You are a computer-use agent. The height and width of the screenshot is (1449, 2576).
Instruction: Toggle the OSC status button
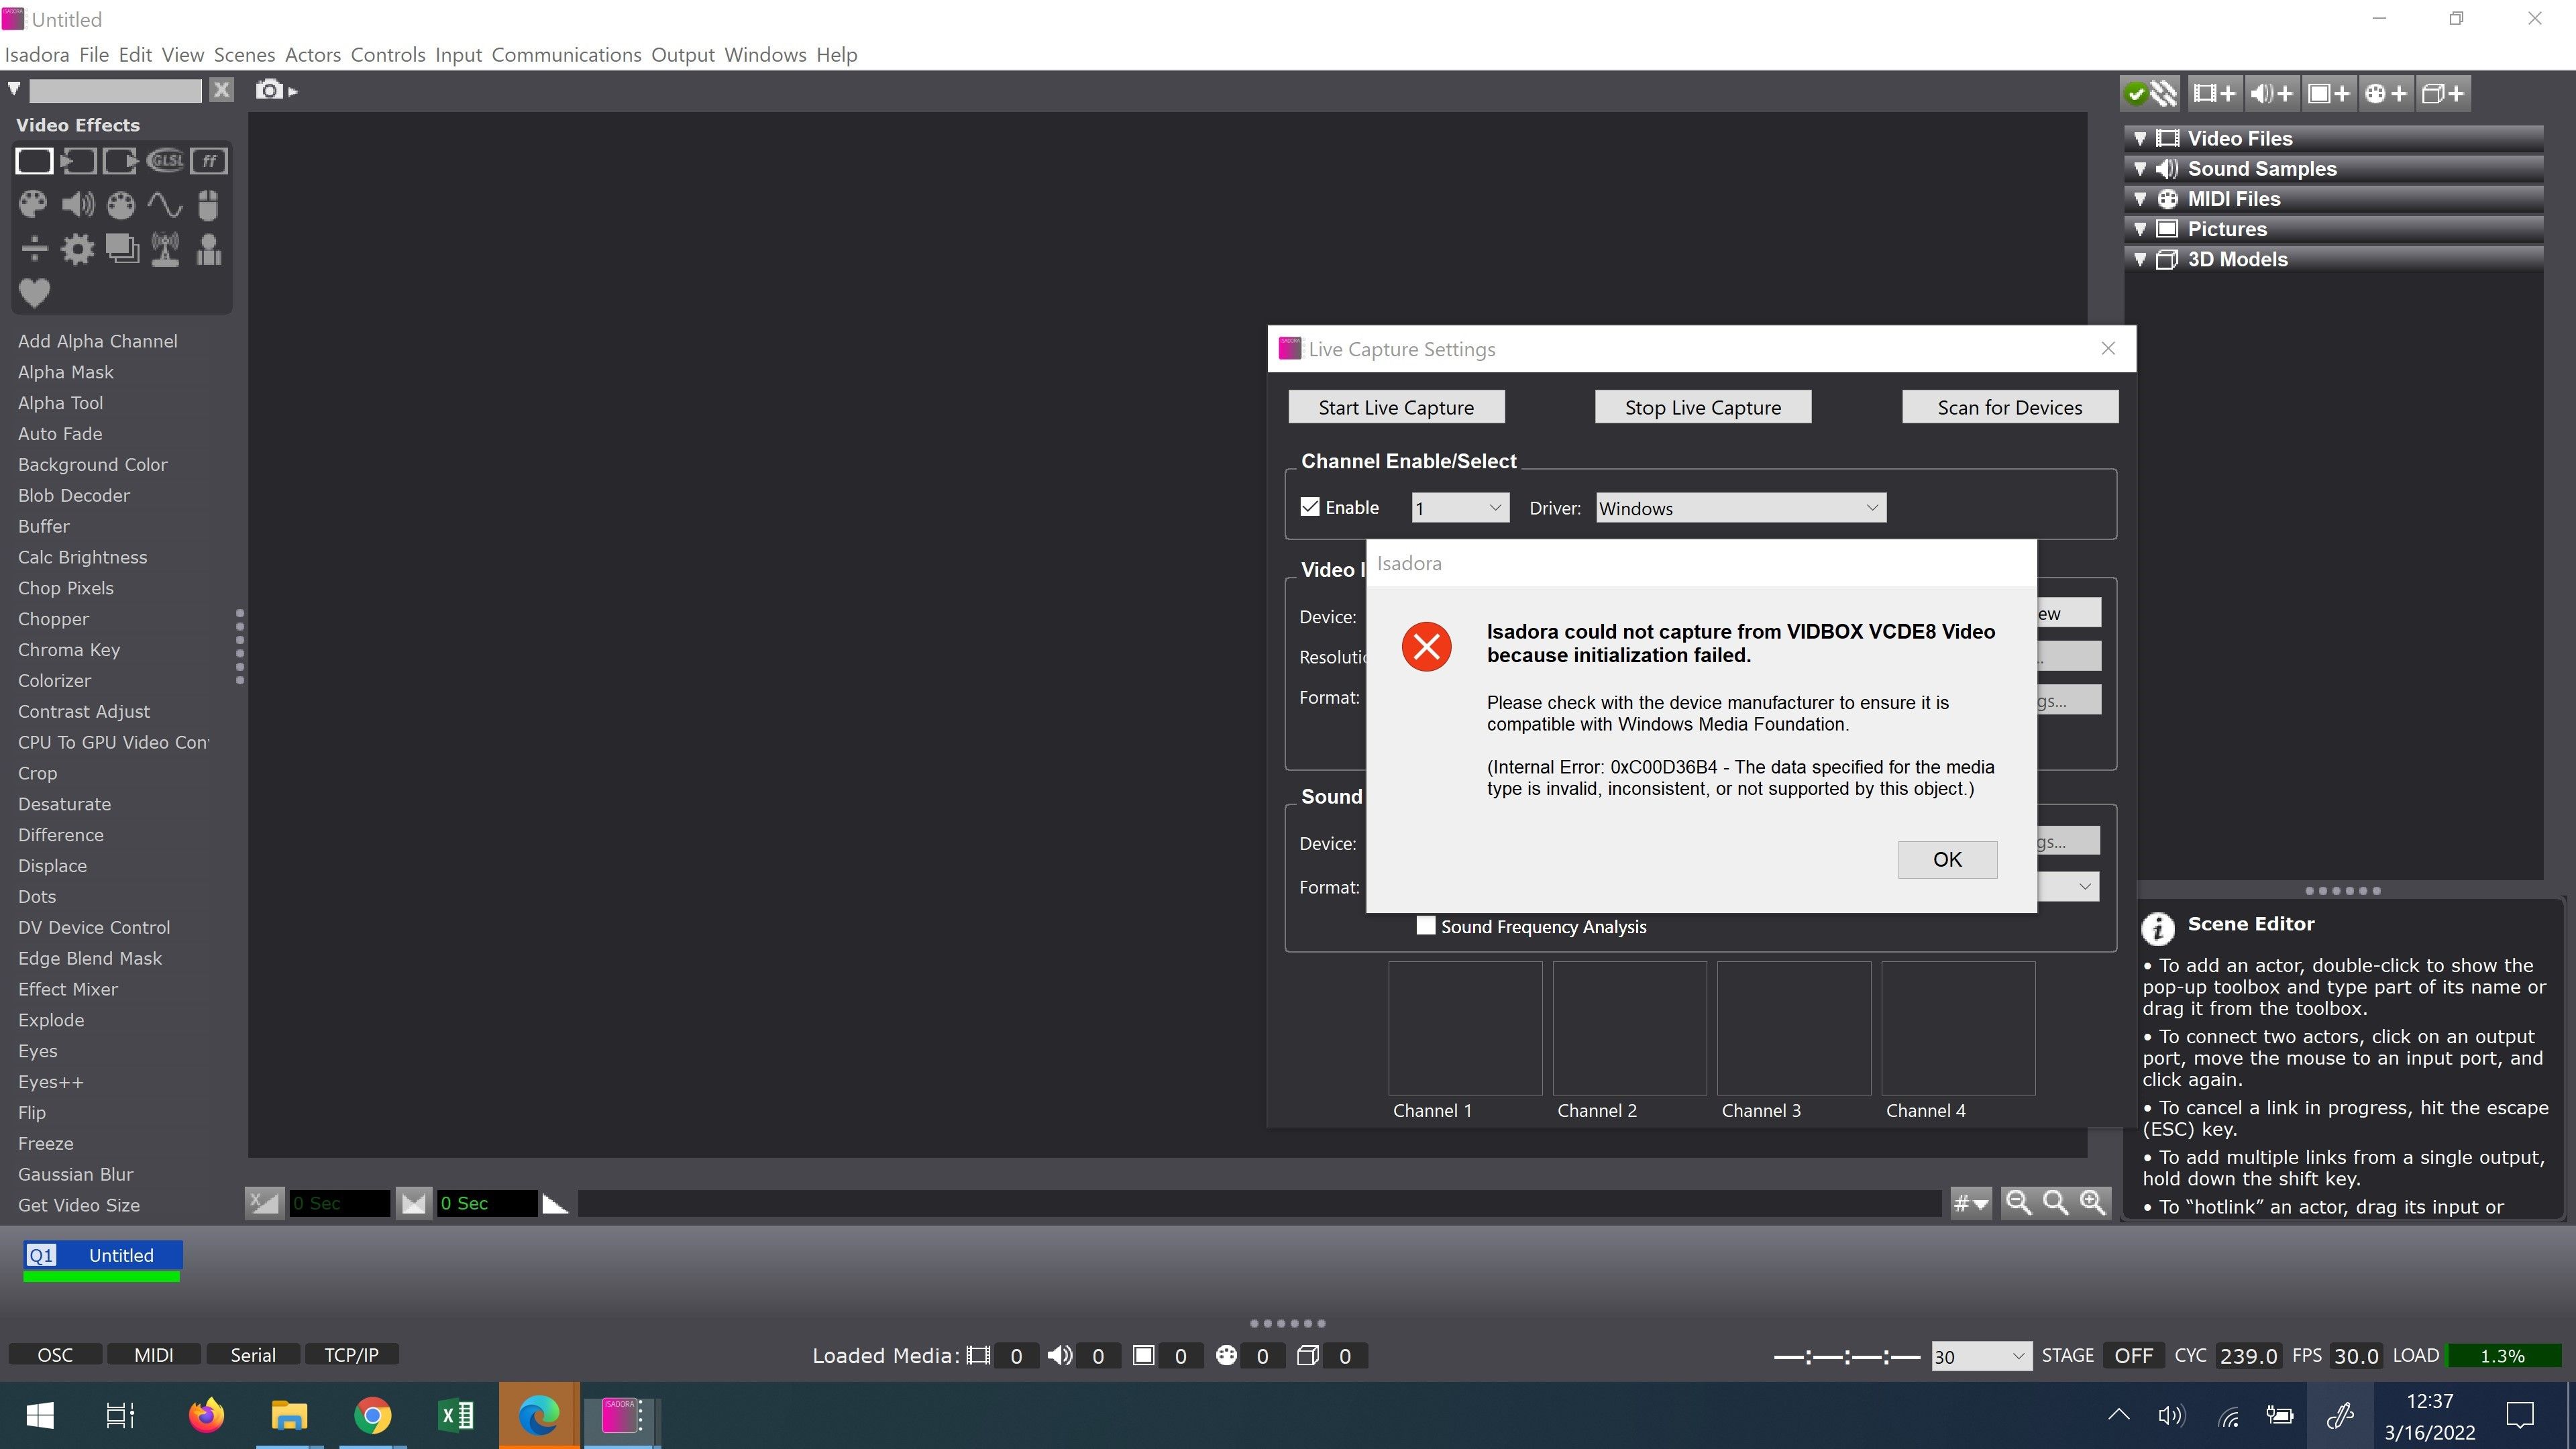coord(55,1354)
